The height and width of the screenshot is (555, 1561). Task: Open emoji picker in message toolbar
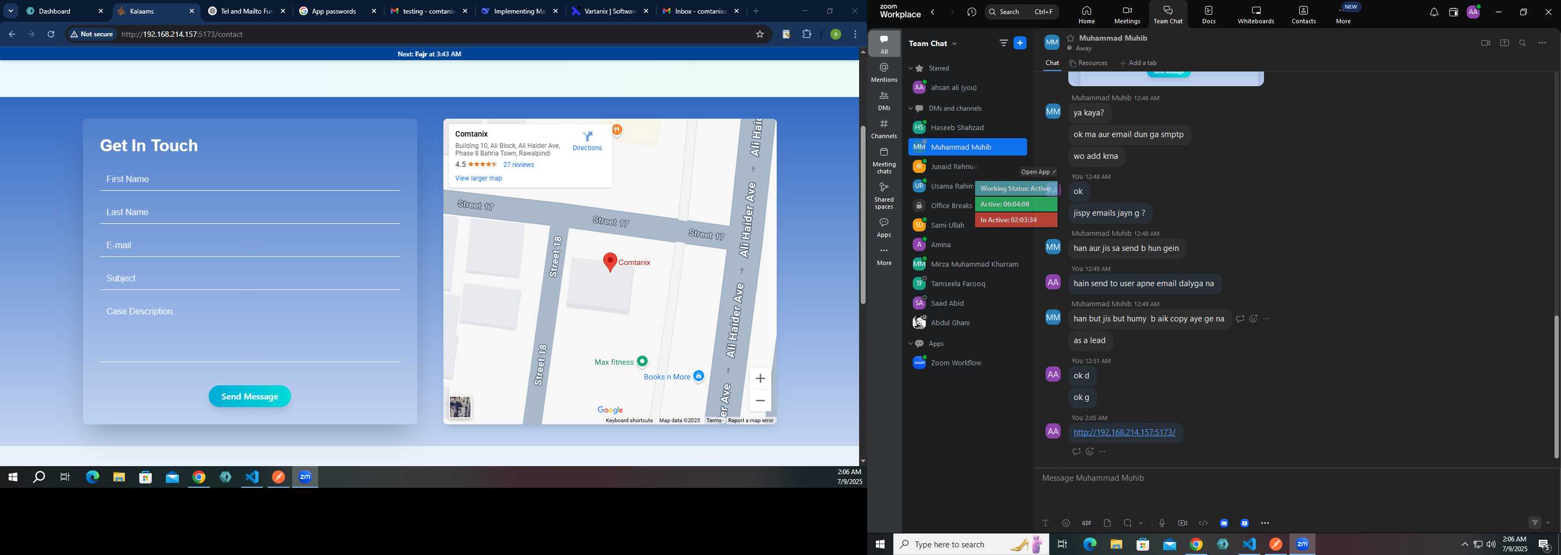(1066, 523)
